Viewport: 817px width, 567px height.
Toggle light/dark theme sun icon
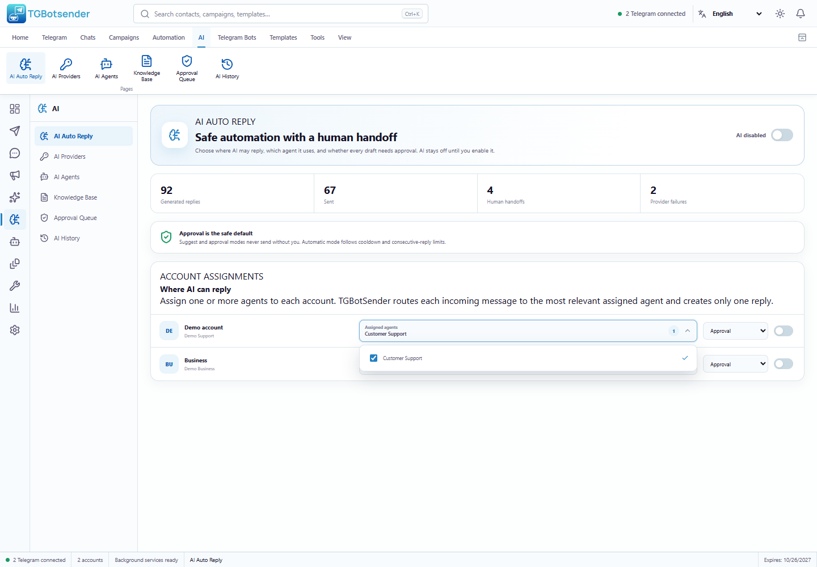pyautogui.click(x=780, y=14)
